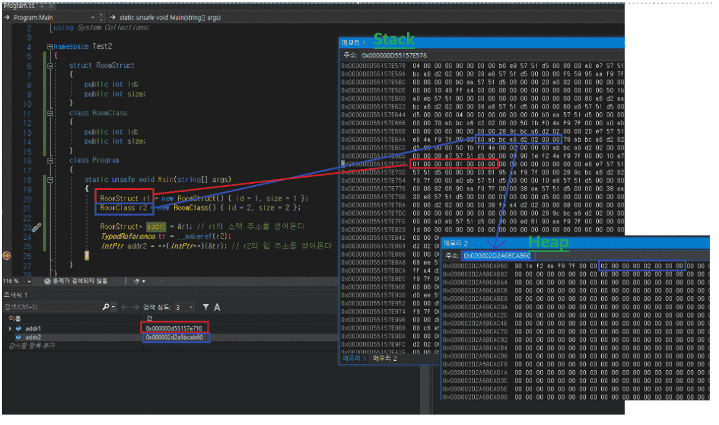
Task: Click the no-issues-found checkmark status icon
Action: [47, 281]
